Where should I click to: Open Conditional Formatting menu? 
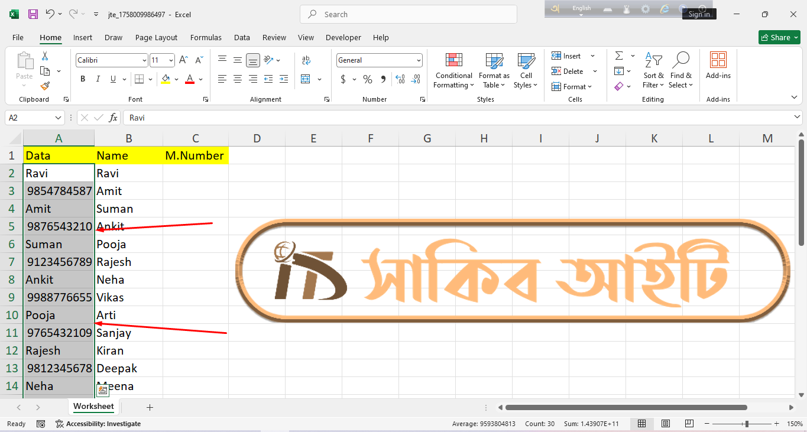pos(453,71)
